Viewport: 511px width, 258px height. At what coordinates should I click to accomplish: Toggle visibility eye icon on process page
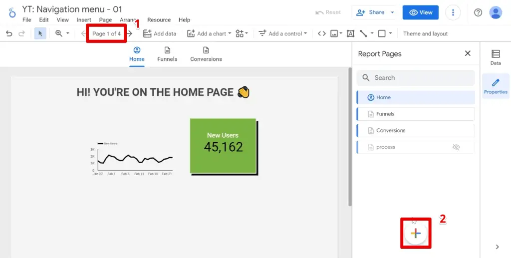coord(456,147)
